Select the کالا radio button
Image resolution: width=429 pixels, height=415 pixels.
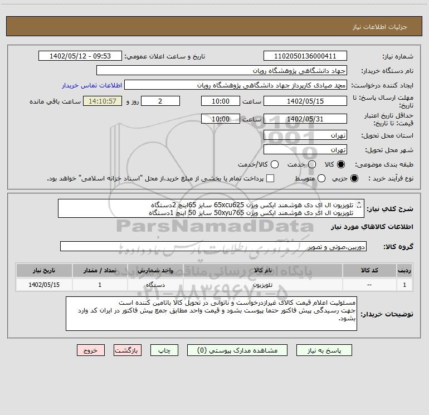click(x=341, y=164)
